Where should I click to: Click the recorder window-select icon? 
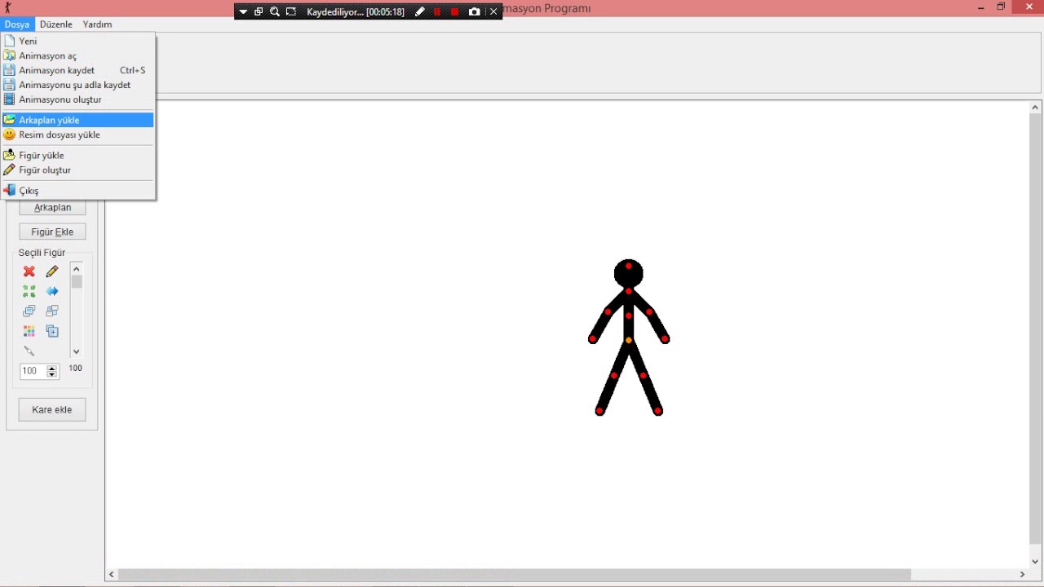click(259, 12)
